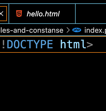The image size is (106, 111).
Task: Select the index file breadcrumb item
Action: [95, 30]
